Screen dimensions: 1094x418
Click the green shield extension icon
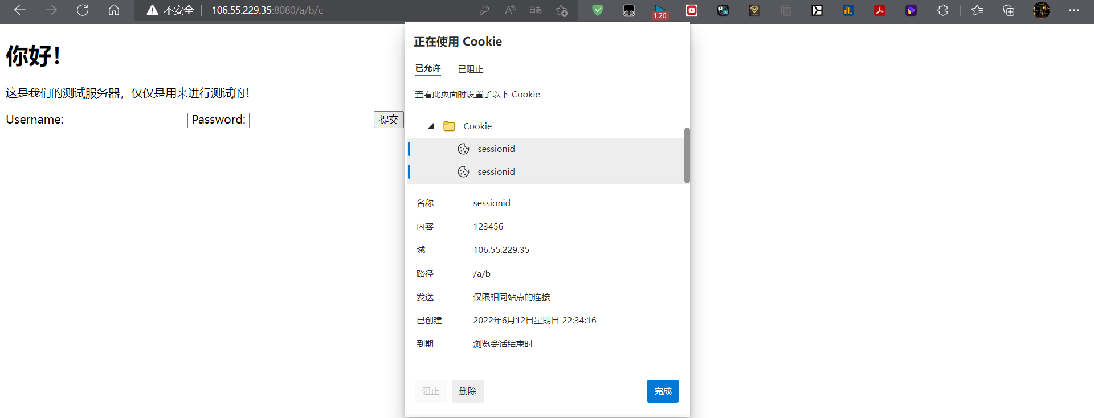[598, 10]
